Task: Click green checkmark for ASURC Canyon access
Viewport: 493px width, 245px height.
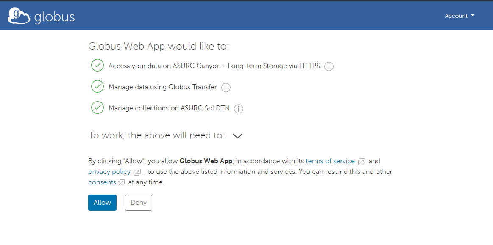Action: pos(97,66)
